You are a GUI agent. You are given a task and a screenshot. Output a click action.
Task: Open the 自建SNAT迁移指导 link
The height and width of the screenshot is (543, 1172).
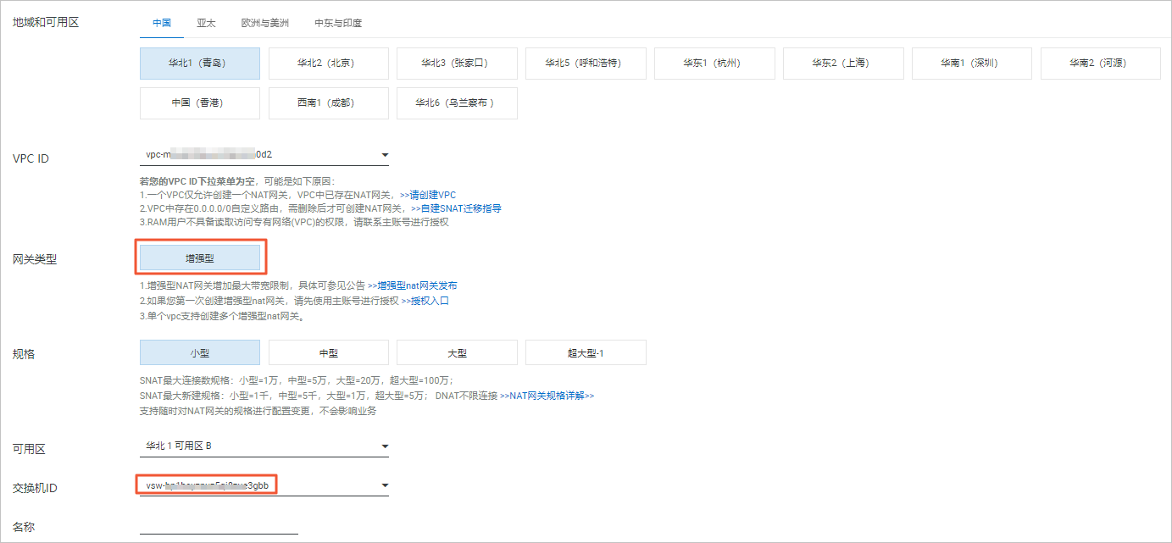tap(456, 208)
